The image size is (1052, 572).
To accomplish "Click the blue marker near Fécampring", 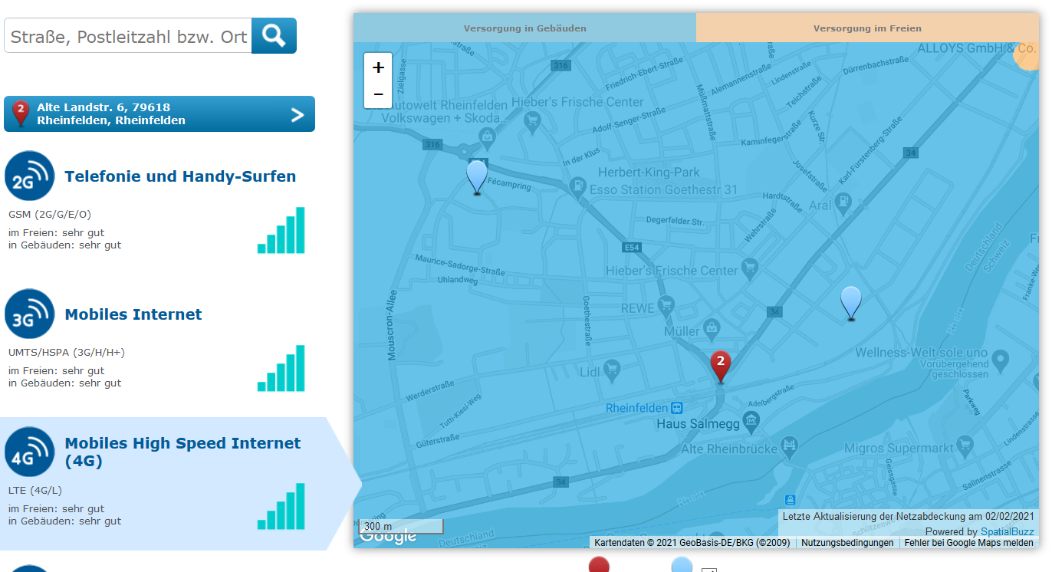I will click(x=477, y=177).
